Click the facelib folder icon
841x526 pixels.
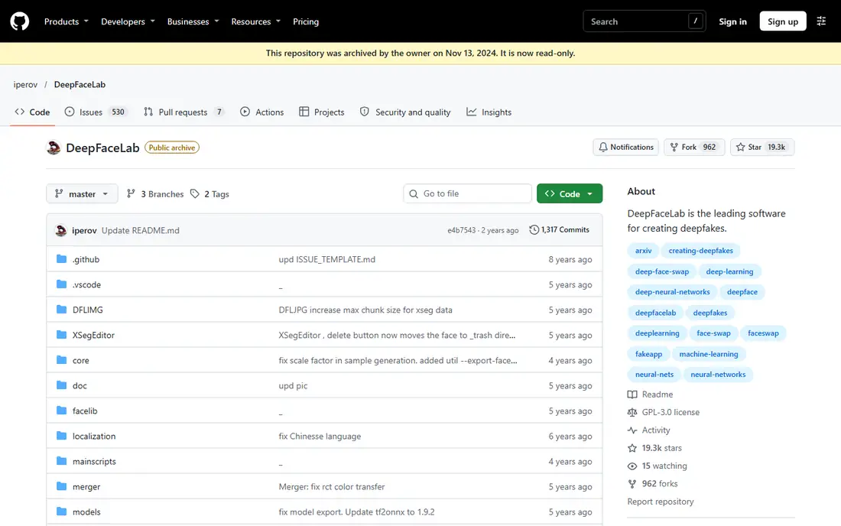click(x=62, y=411)
